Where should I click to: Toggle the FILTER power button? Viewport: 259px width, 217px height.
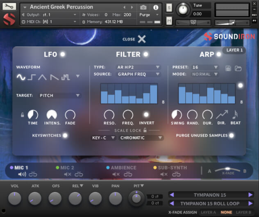[x=146, y=54]
